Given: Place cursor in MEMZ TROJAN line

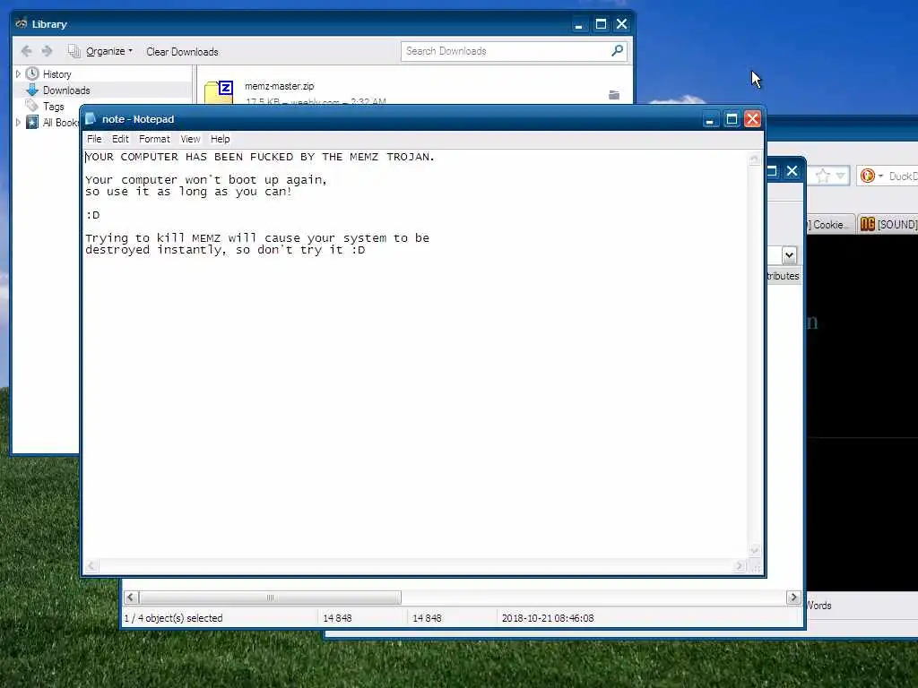Looking at the screenshot, I should (x=260, y=157).
